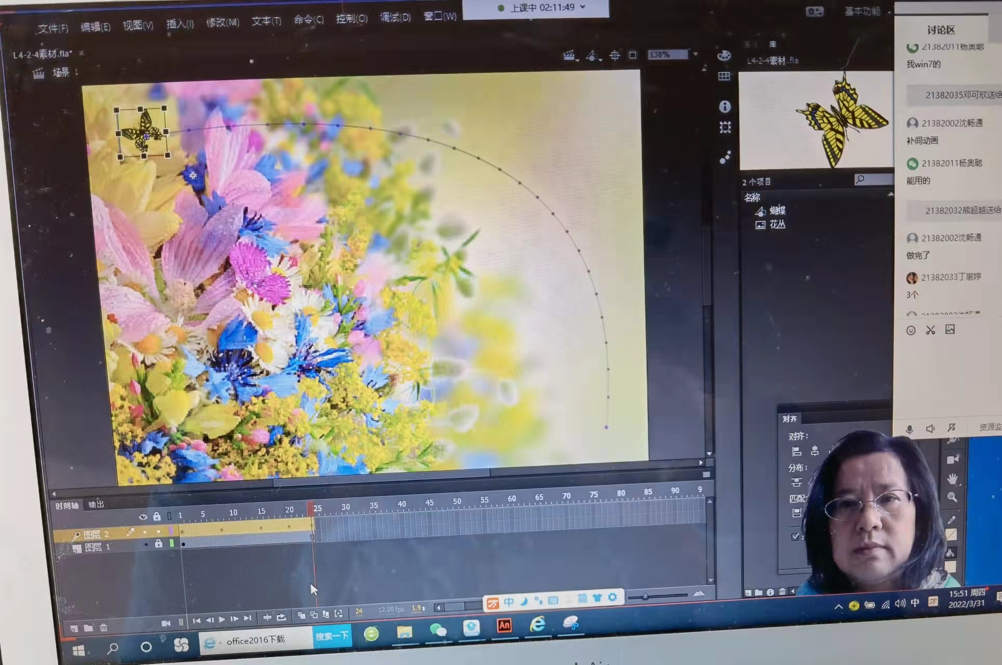Toggle show/hide all layers eye icon
Image resolution: width=1002 pixels, height=665 pixels.
[x=143, y=516]
